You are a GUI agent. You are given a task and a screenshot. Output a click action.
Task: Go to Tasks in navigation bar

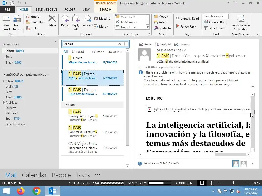click(x=83, y=175)
